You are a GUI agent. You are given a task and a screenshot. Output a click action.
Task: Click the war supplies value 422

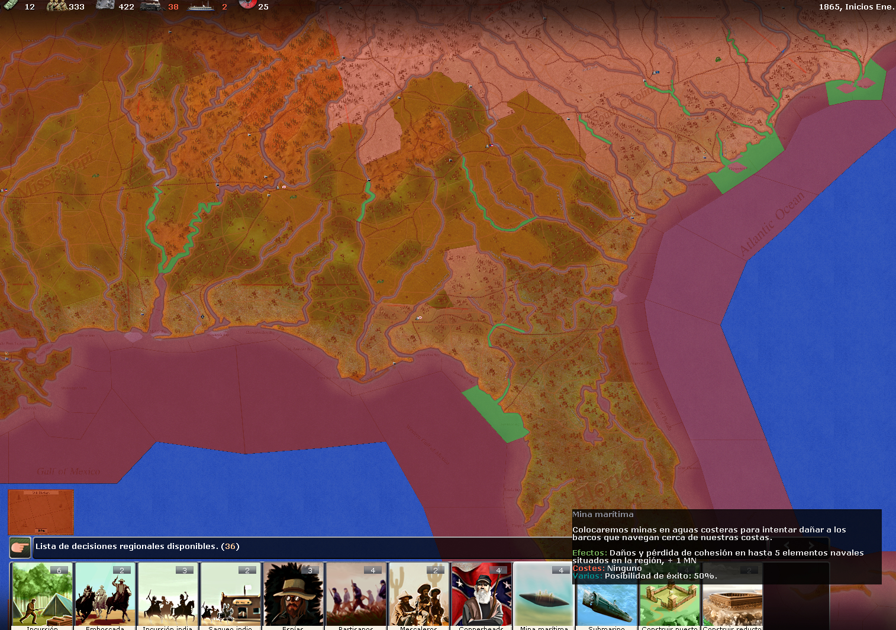(126, 7)
